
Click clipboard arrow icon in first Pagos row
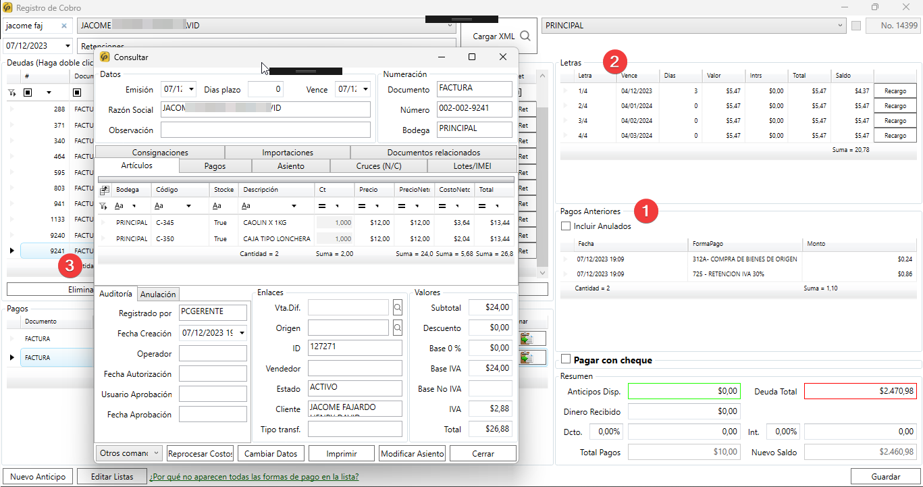click(x=527, y=338)
